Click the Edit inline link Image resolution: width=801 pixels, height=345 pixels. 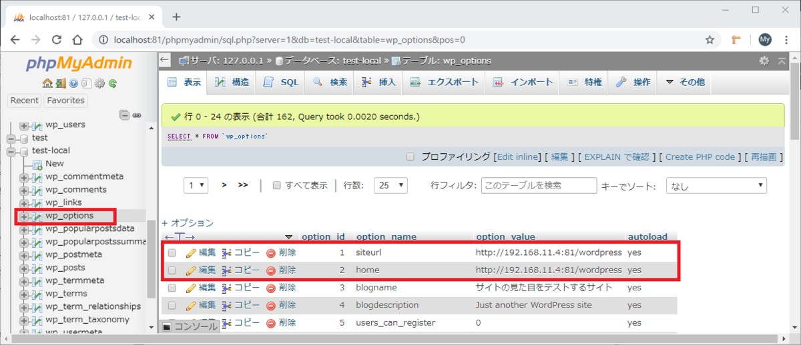pos(517,157)
